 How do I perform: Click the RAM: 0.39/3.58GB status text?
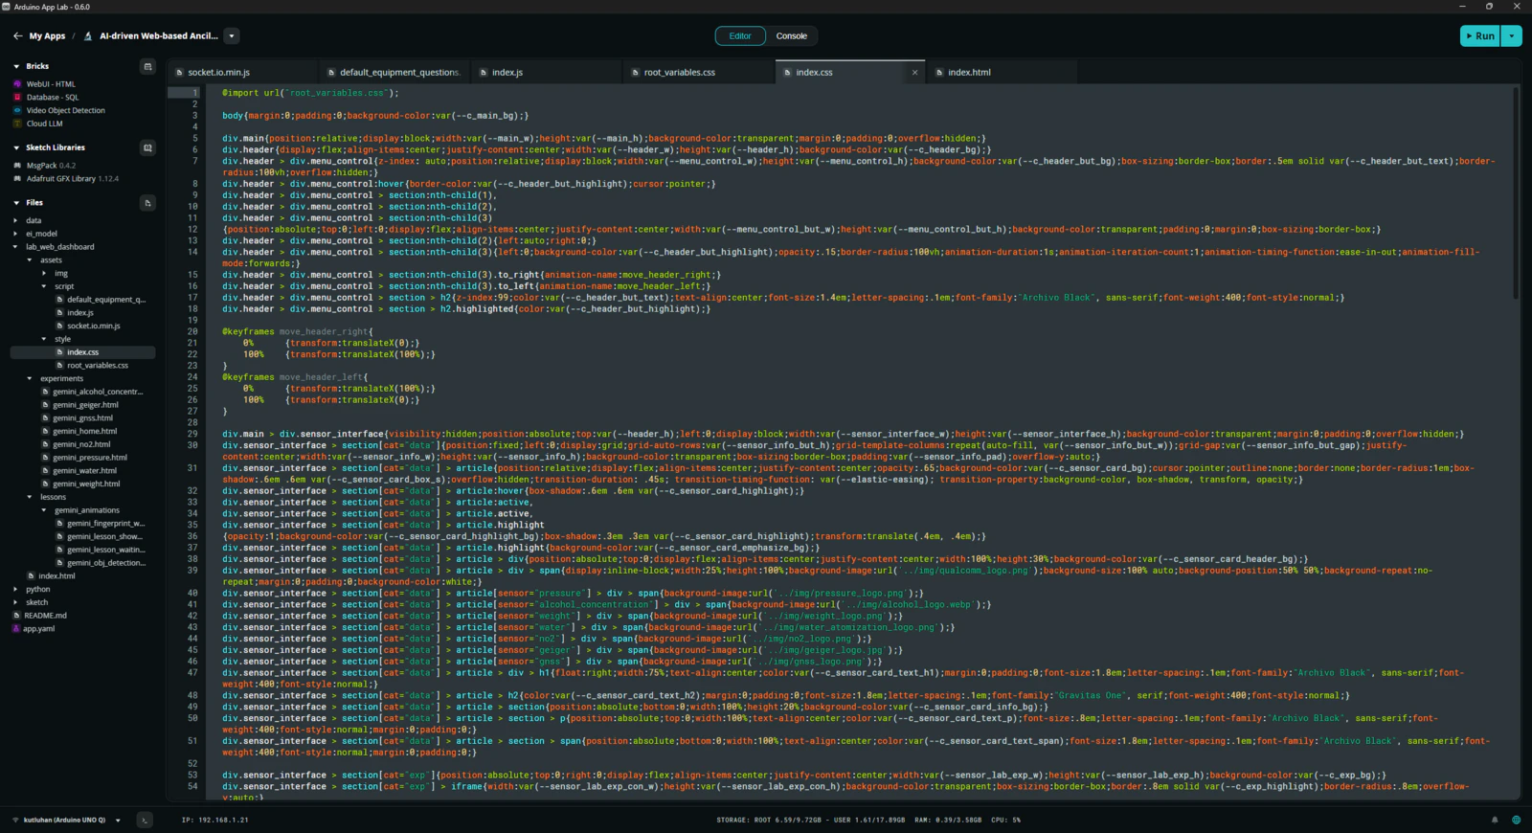point(948,820)
